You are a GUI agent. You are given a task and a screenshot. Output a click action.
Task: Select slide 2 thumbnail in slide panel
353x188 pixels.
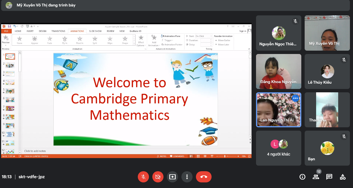coord(10,65)
